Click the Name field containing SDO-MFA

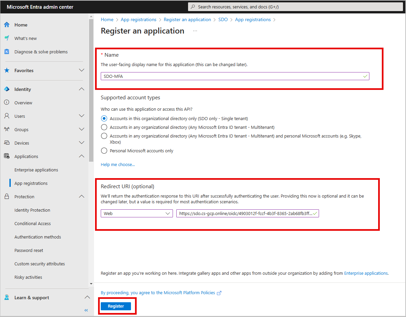pos(235,76)
